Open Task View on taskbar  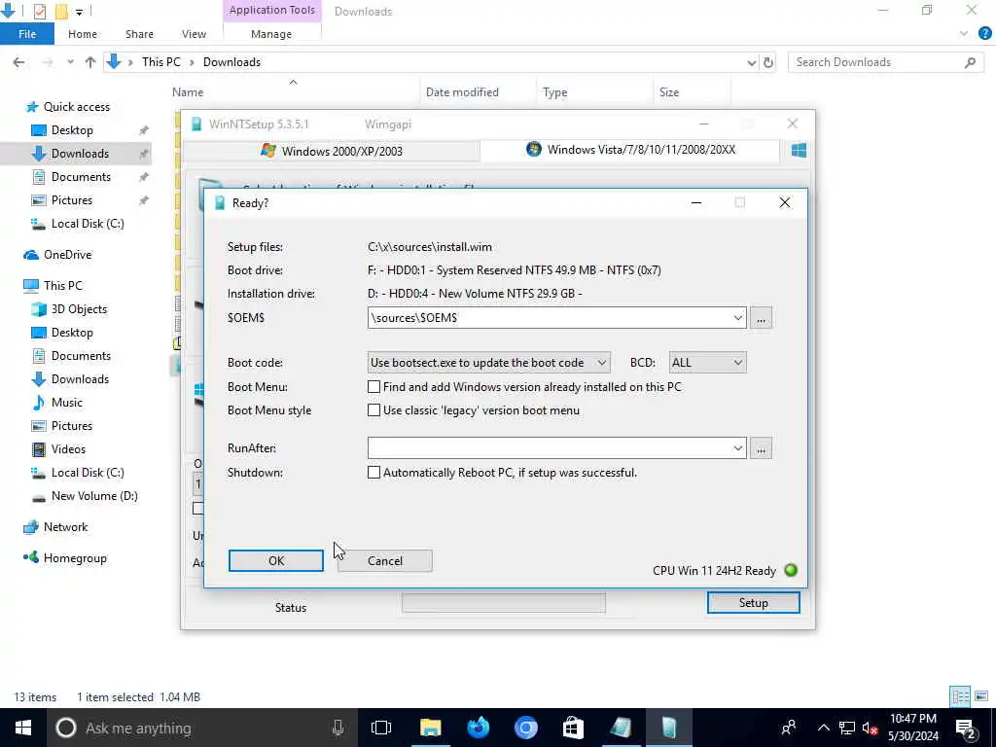coord(381,728)
